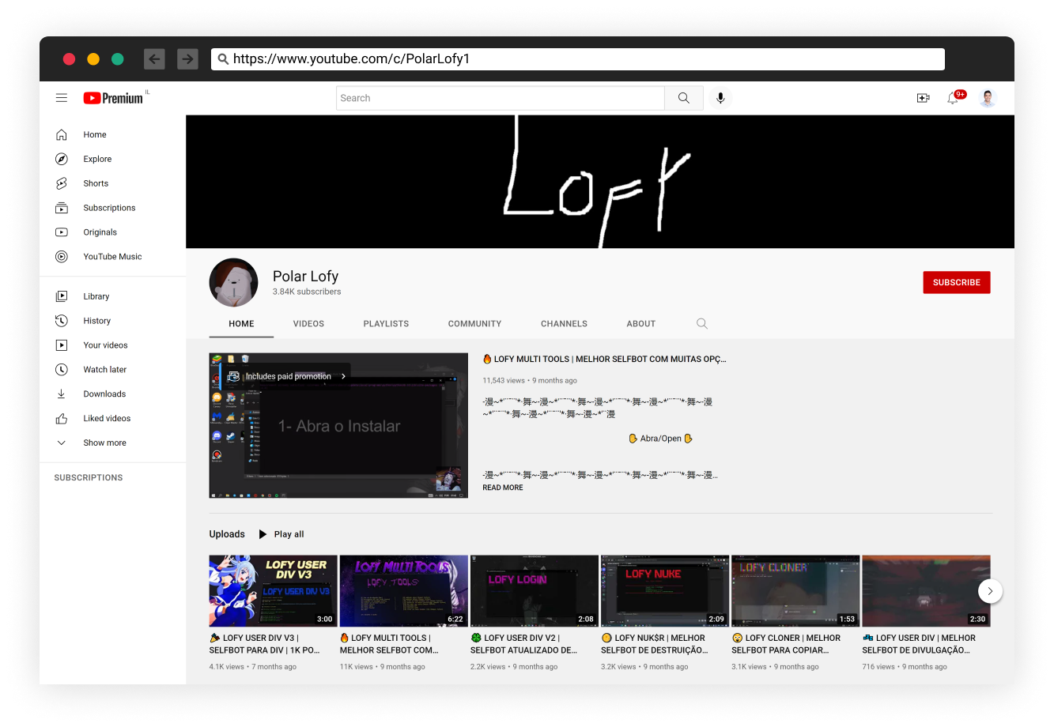Go forward with browser forward arrow
The height and width of the screenshot is (727, 1054).
pos(187,58)
